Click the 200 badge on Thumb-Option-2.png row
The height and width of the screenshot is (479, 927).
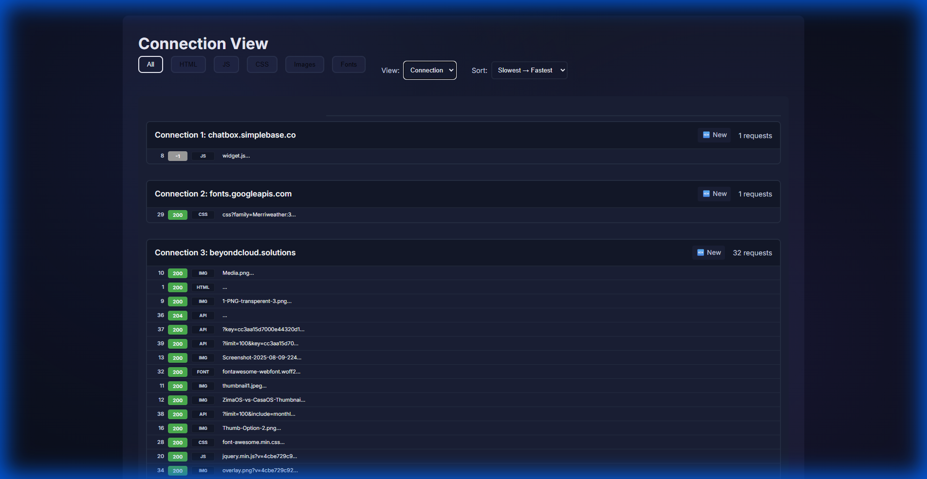tap(177, 428)
